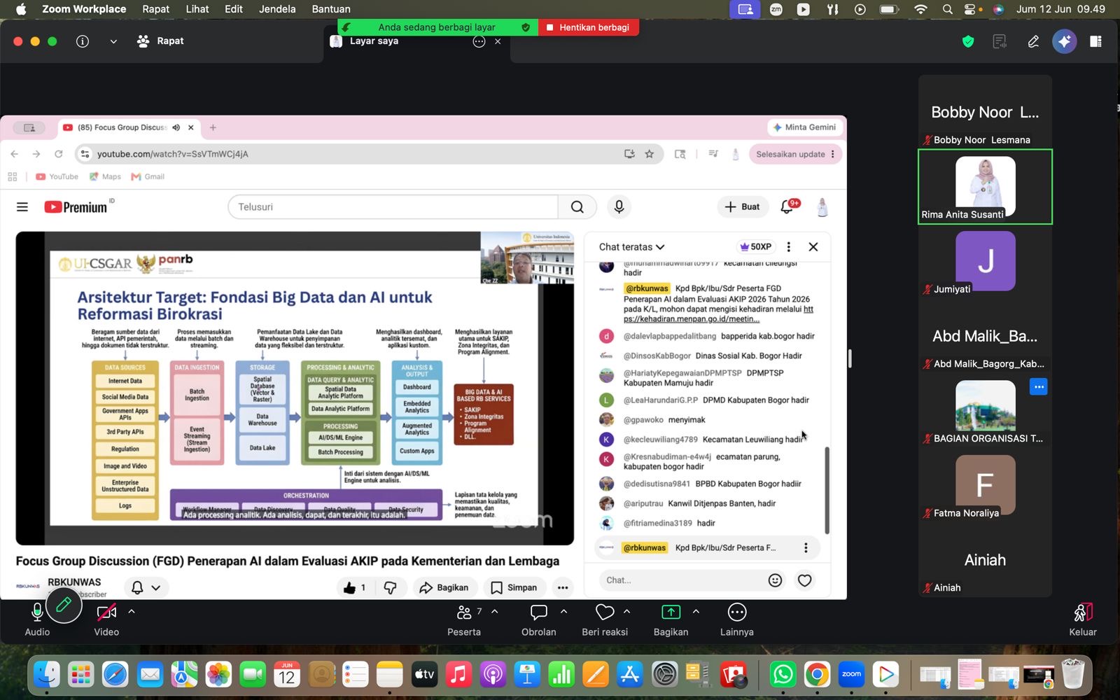Expand the Chat teratas dropdown

(x=631, y=246)
